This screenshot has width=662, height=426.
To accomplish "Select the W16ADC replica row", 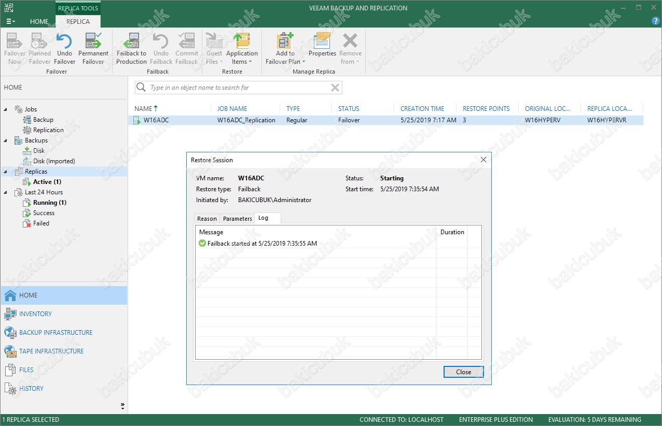I will tap(387, 120).
